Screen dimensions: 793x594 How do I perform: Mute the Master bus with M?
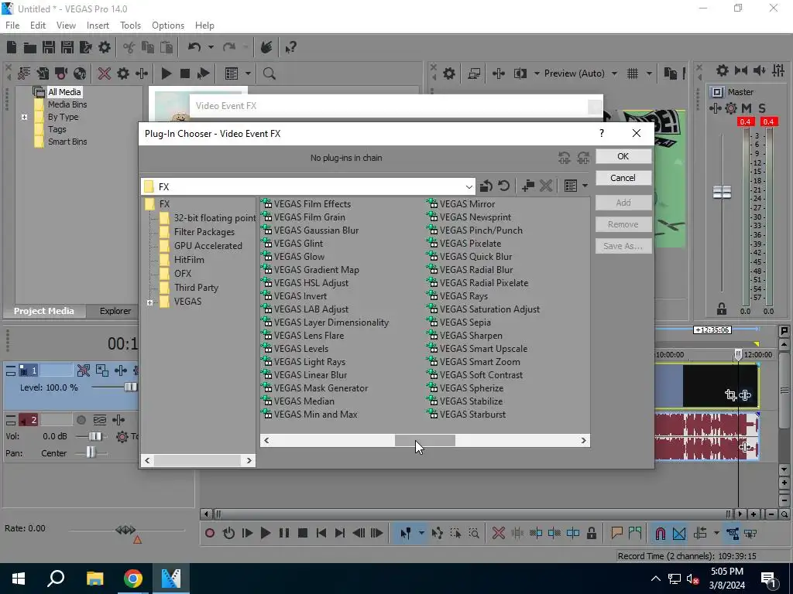click(x=747, y=108)
